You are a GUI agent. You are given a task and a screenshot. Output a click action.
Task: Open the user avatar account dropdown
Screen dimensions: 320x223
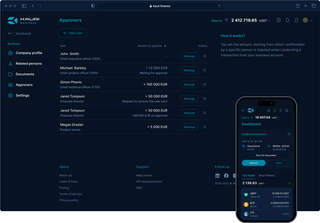[307, 20]
